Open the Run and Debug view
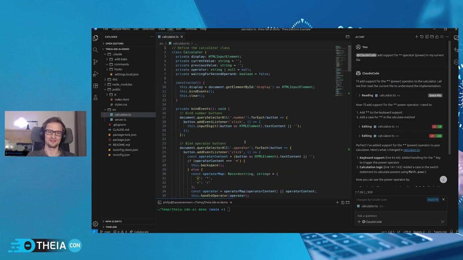The width and height of the screenshot is (463, 260). (x=95, y=74)
